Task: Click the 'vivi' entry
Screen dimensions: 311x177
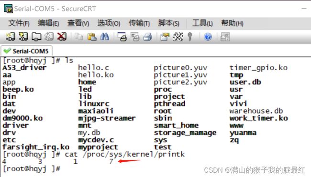Action: point(238,104)
